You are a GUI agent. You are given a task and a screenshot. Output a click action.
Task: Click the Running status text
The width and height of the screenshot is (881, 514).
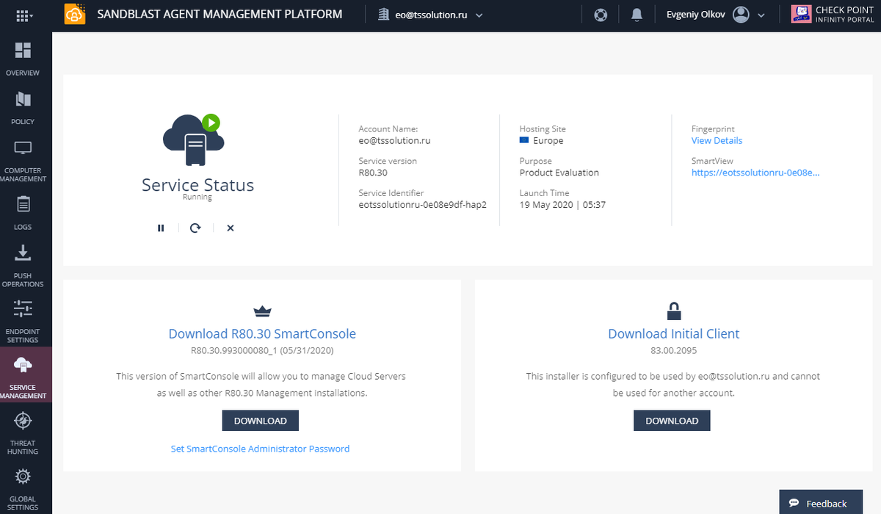(x=197, y=197)
